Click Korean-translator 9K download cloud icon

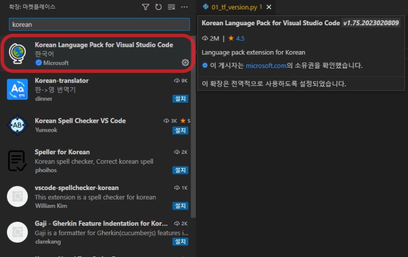click(177, 81)
